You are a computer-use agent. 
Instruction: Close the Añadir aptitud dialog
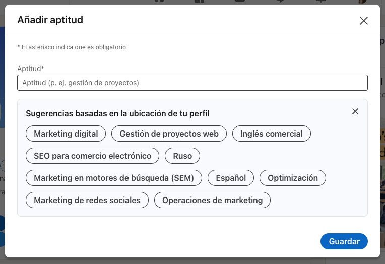click(363, 21)
